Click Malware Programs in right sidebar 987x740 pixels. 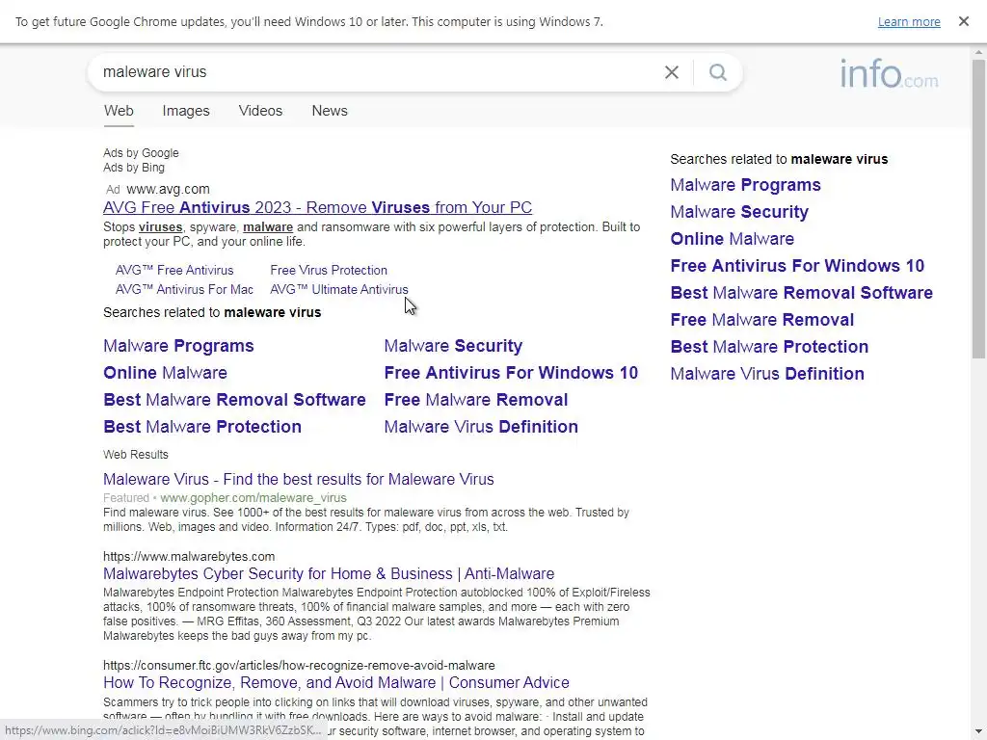(x=745, y=185)
